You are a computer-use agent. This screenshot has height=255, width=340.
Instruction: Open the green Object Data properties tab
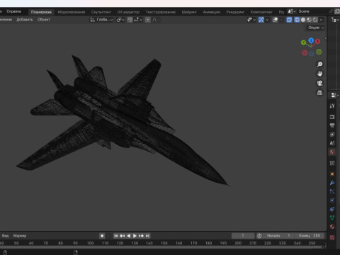pos(332,217)
